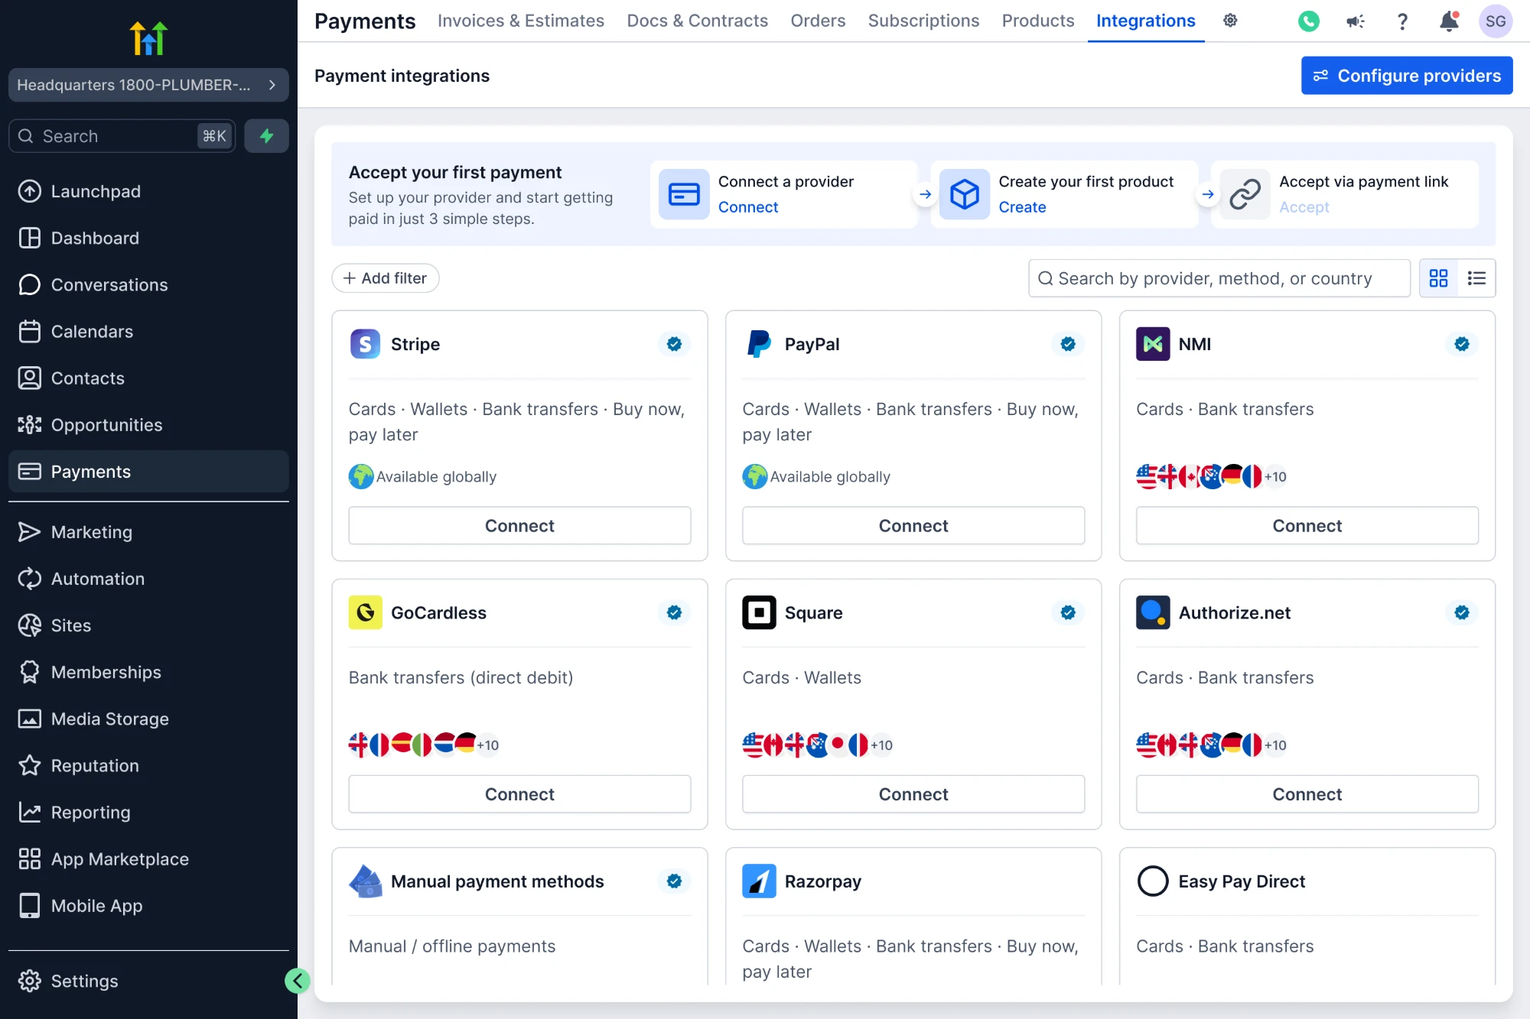Expand the Headquarters location switcher
Screen dimensions: 1530x1019
[148, 85]
